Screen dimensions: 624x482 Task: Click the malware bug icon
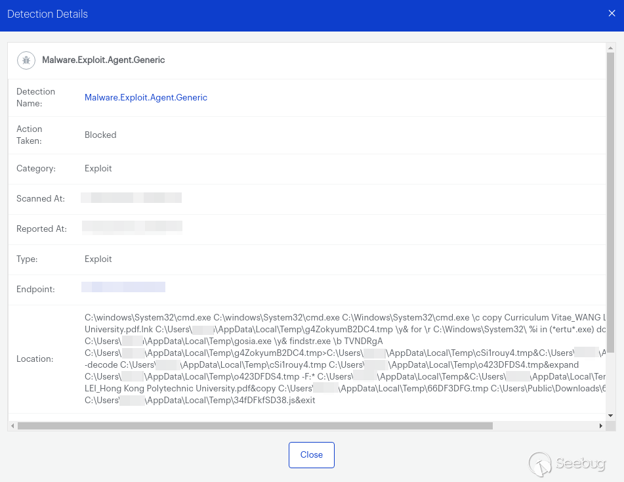[26, 60]
